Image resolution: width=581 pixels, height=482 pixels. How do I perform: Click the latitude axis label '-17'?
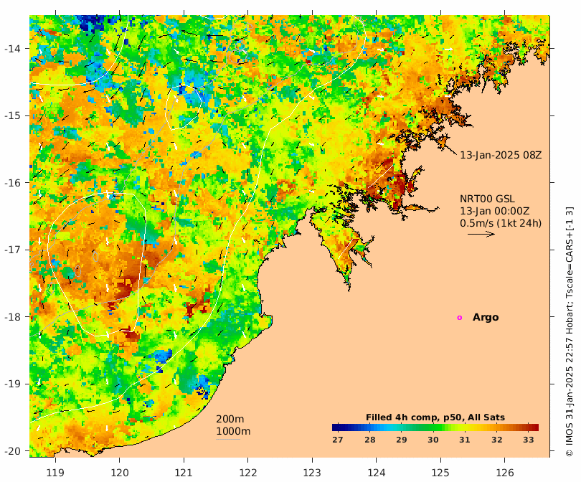[12, 250]
